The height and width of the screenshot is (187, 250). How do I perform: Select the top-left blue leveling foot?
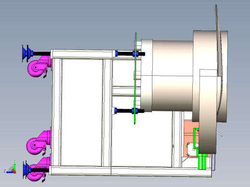27,54
